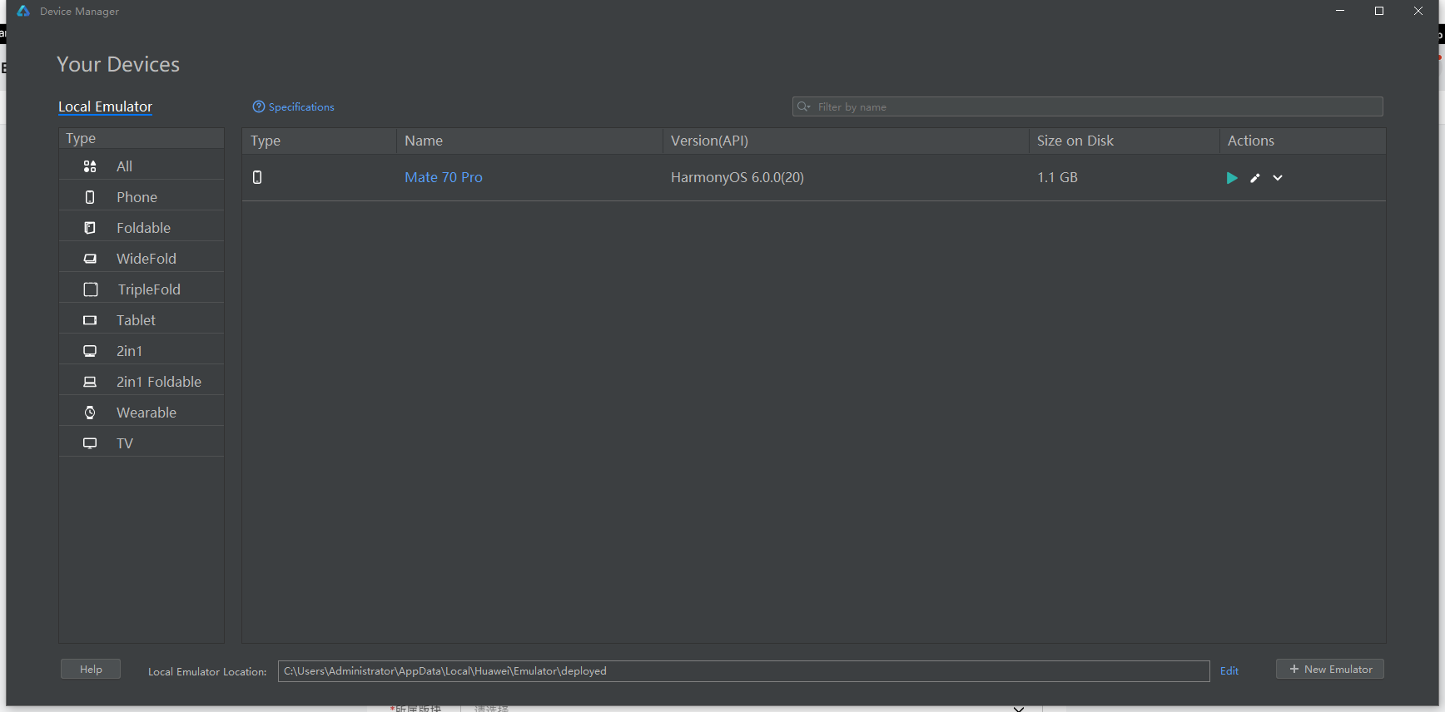
Task: Create a New Emulator
Action: click(x=1330, y=669)
